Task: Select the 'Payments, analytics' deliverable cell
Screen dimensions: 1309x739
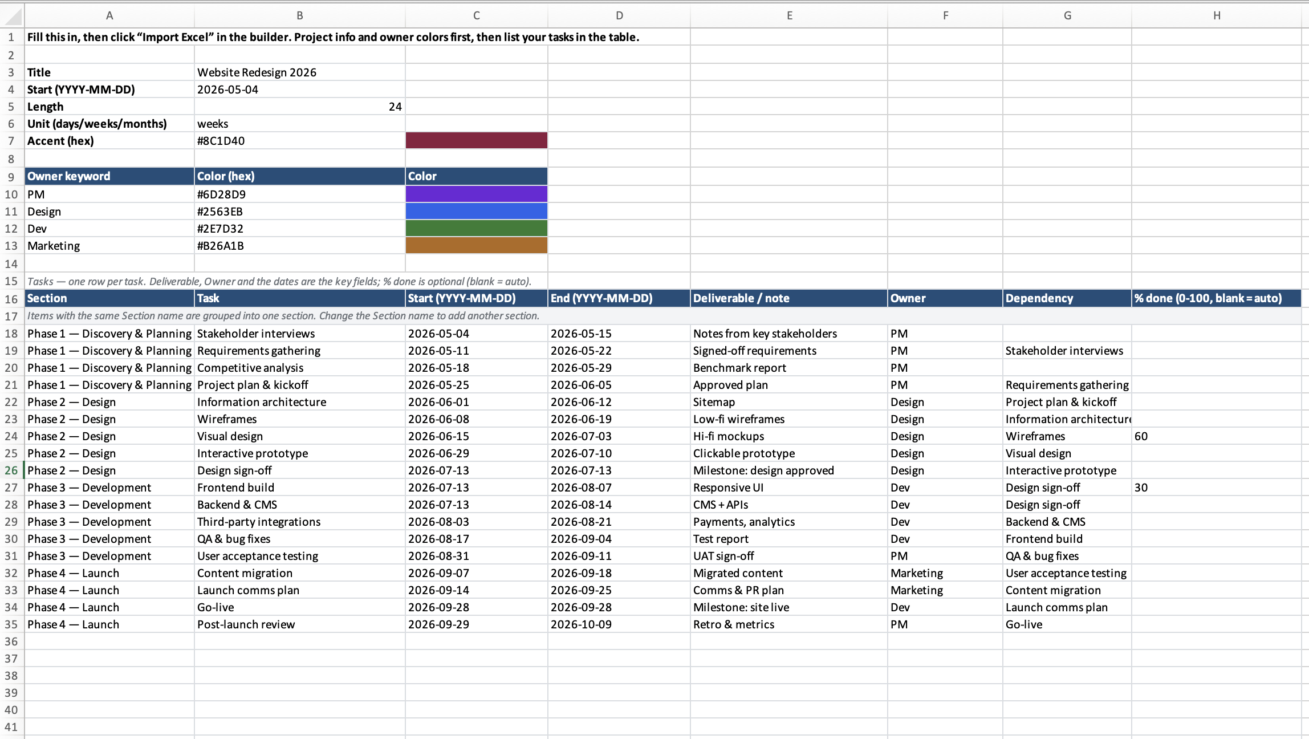Action: (789, 522)
